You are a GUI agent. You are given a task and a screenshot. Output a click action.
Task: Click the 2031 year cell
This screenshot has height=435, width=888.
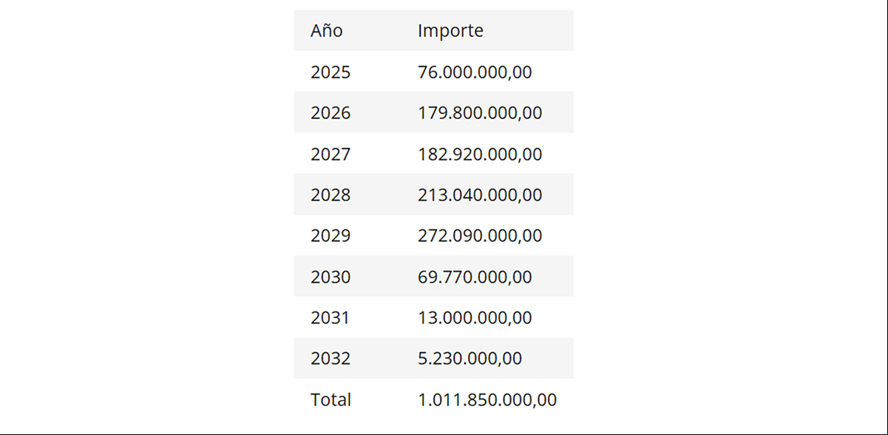330,318
